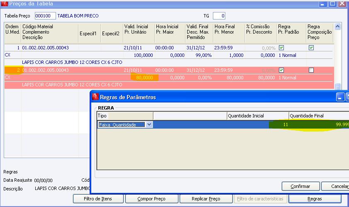The height and width of the screenshot is (207, 349).
Task: Click unit price 100,0000 in row 1
Action: (143, 55)
